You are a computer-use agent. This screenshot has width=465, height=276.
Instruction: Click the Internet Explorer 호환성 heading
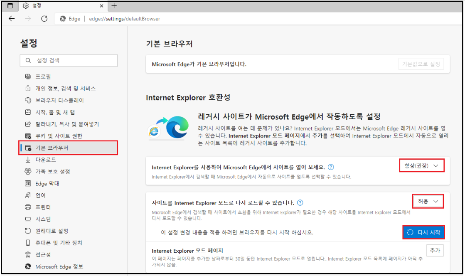coord(188,97)
